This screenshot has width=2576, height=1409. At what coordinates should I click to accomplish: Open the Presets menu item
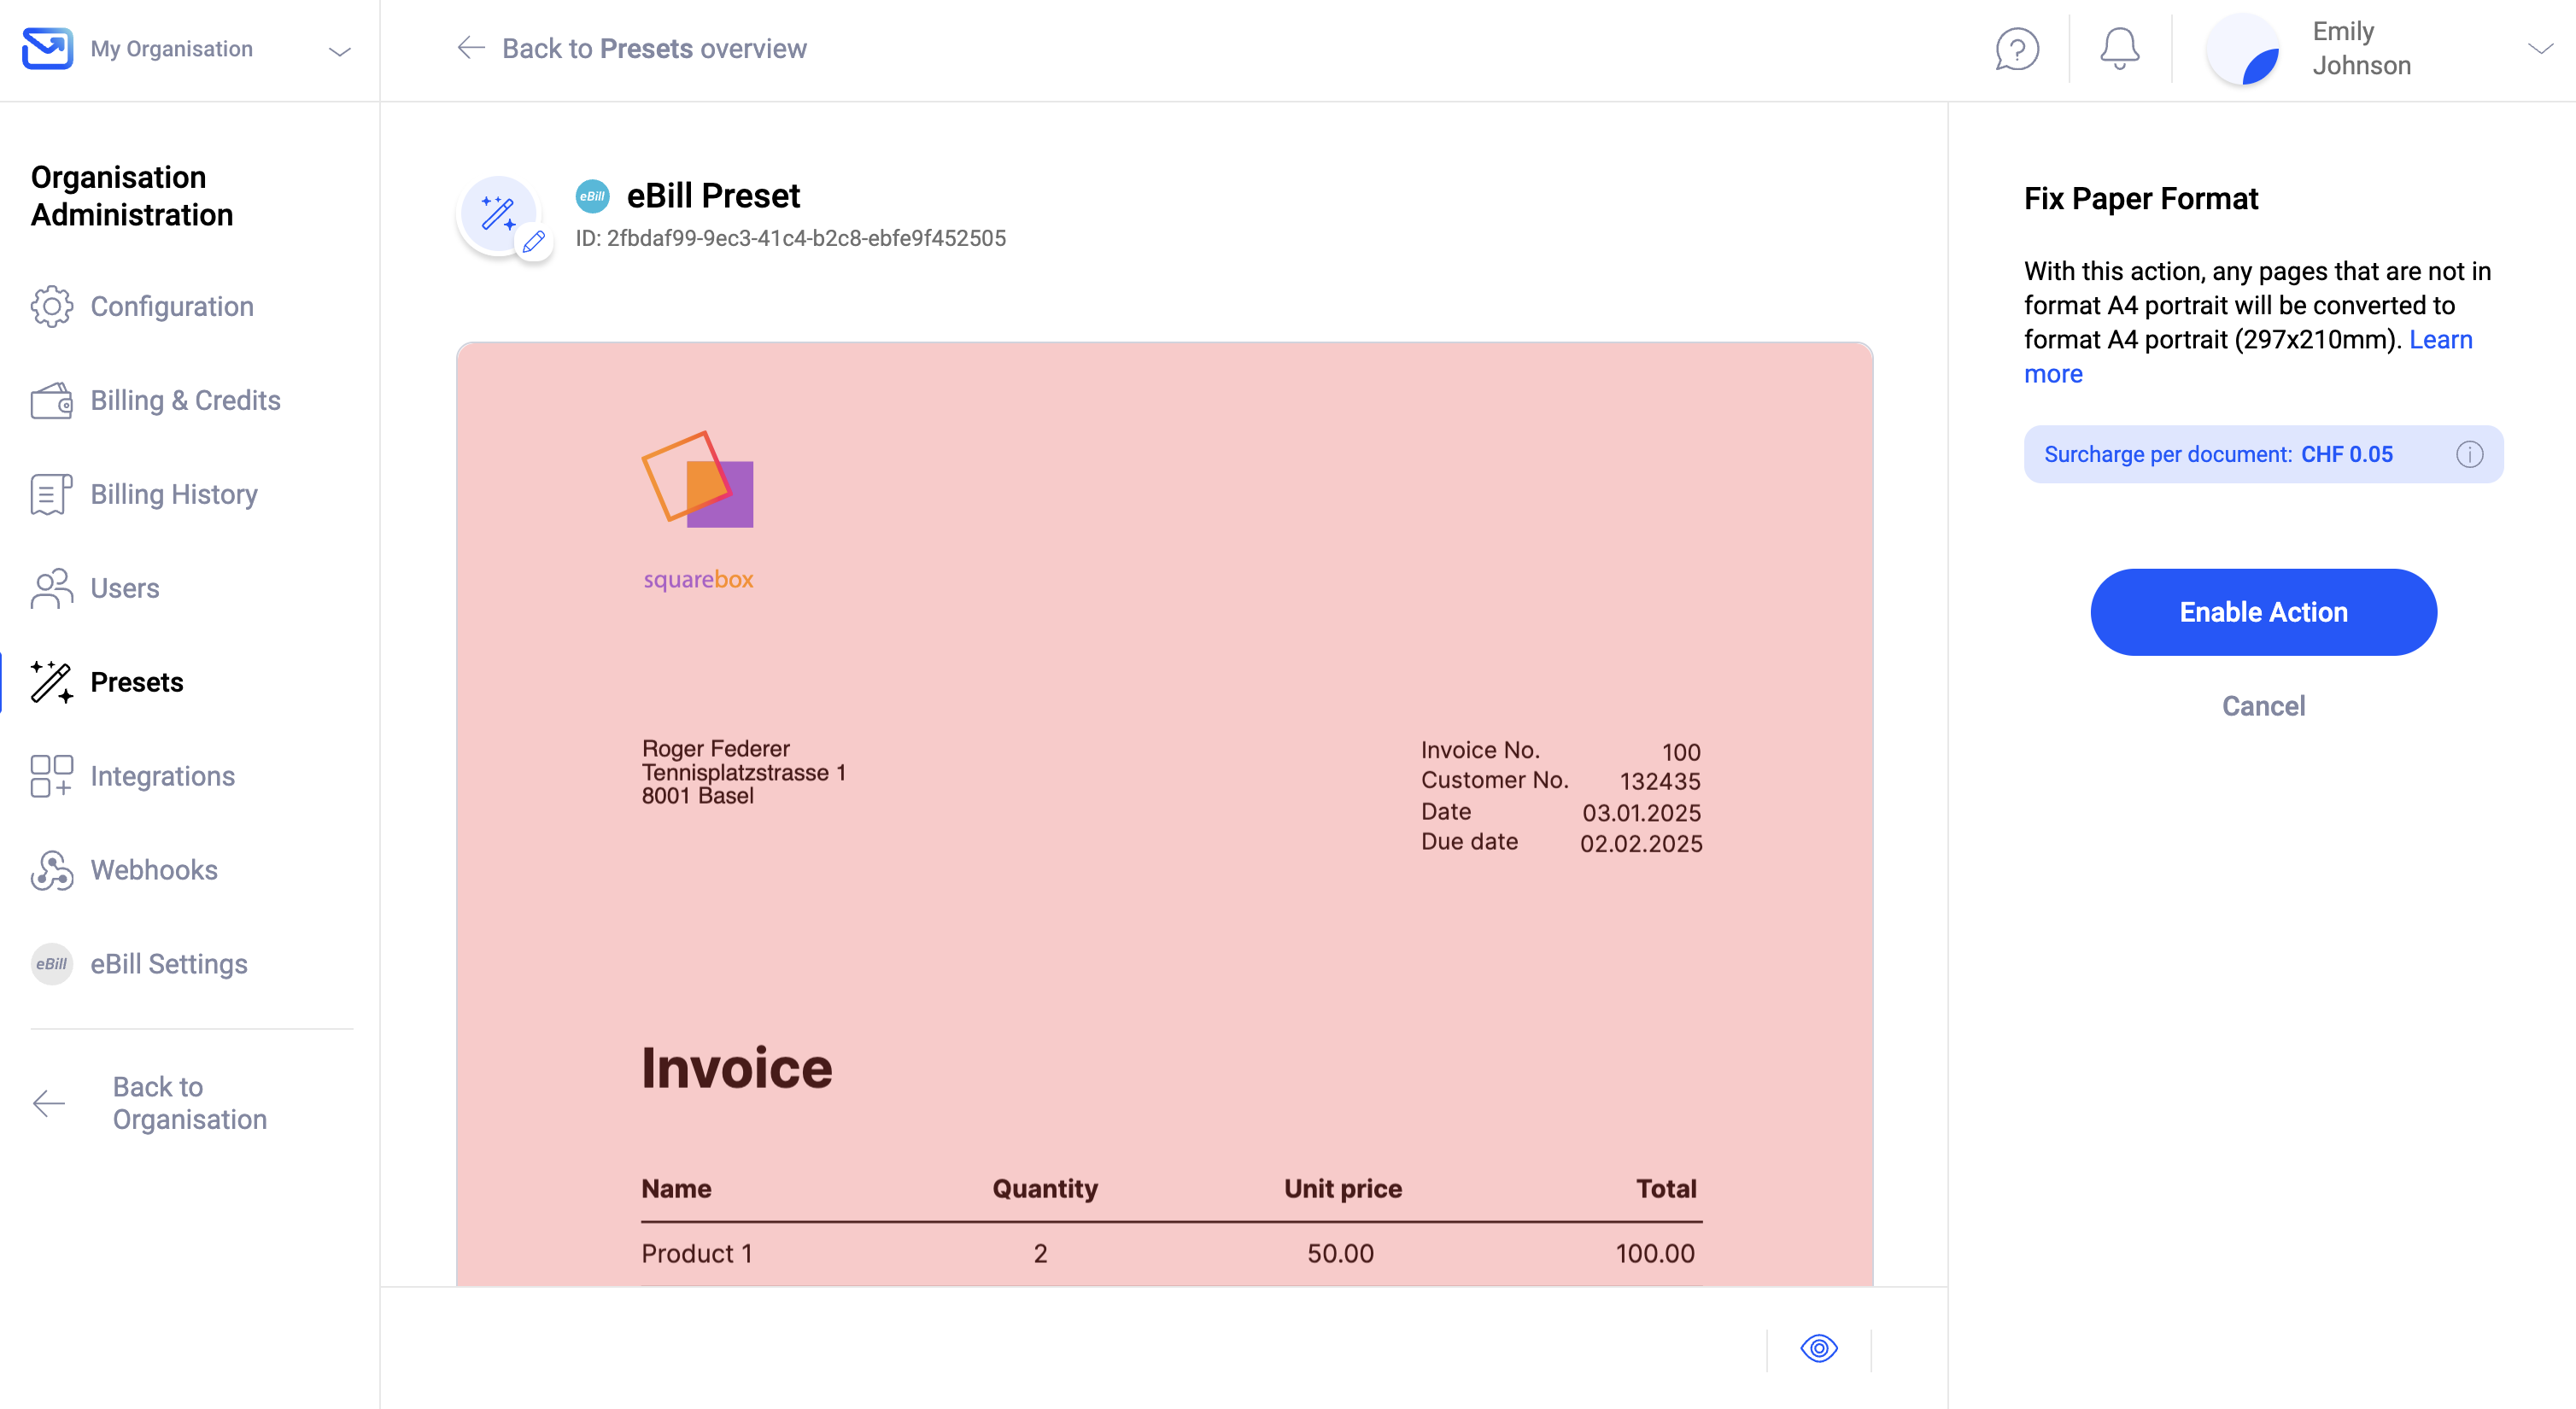click(x=137, y=682)
